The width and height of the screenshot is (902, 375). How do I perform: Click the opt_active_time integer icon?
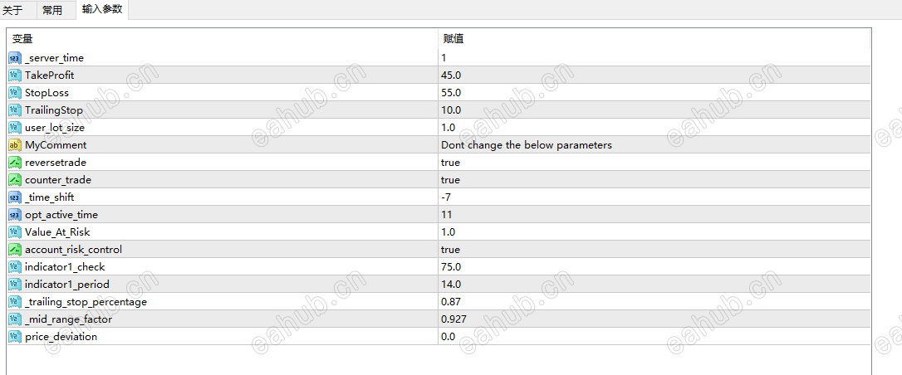[15, 215]
